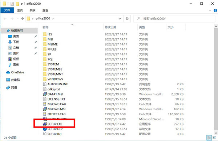Select the PFILES folder icon
Screen dimensions: 218x141
coord(45,49)
